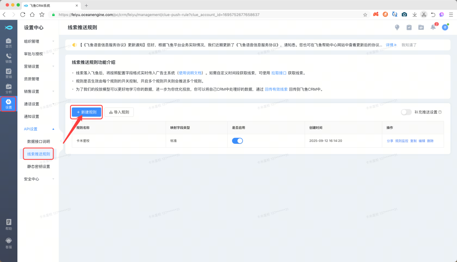Viewport: 457px width, 262px height.
Task: Open the 营销 marketing sidebar icon
Action: point(8,73)
